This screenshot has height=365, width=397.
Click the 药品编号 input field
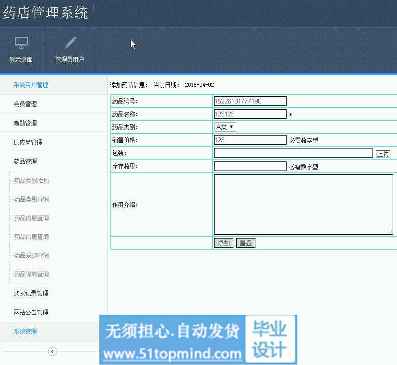250,101
